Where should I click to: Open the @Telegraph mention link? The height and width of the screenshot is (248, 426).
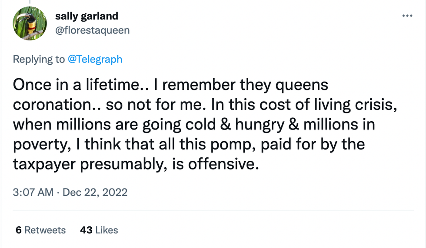[x=95, y=59]
